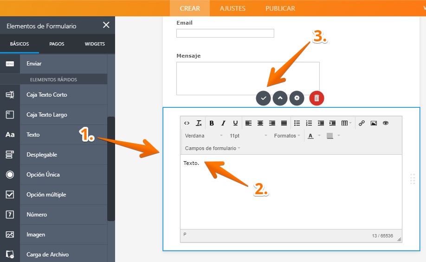Image resolution: width=426 pixels, height=262 pixels.
Task: Add the Desplegable element
Action: point(42,155)
